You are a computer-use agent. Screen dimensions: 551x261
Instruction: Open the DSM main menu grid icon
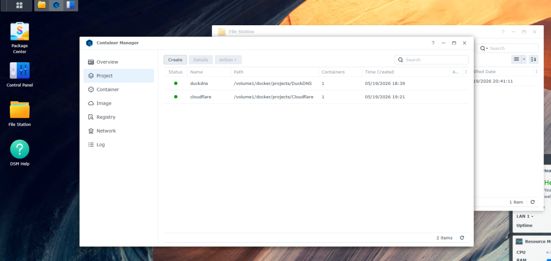click(x=19, y=5)
